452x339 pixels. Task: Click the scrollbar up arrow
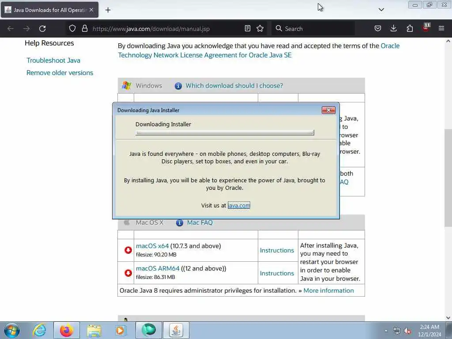coord(448,41)
